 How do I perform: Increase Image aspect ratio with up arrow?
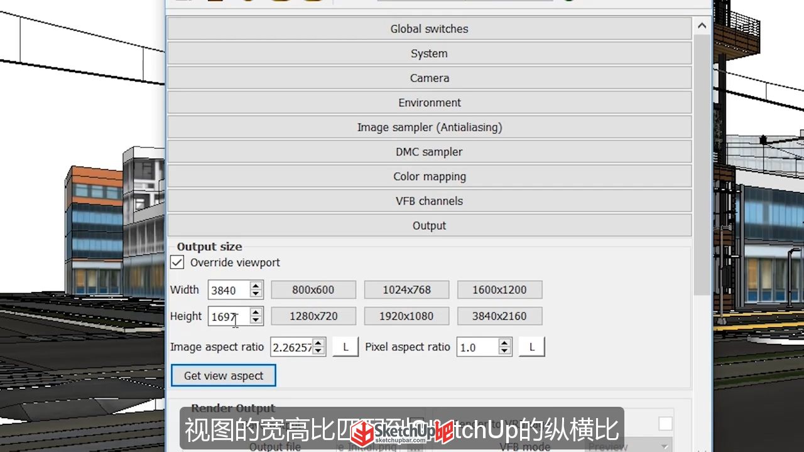point(318,343)
